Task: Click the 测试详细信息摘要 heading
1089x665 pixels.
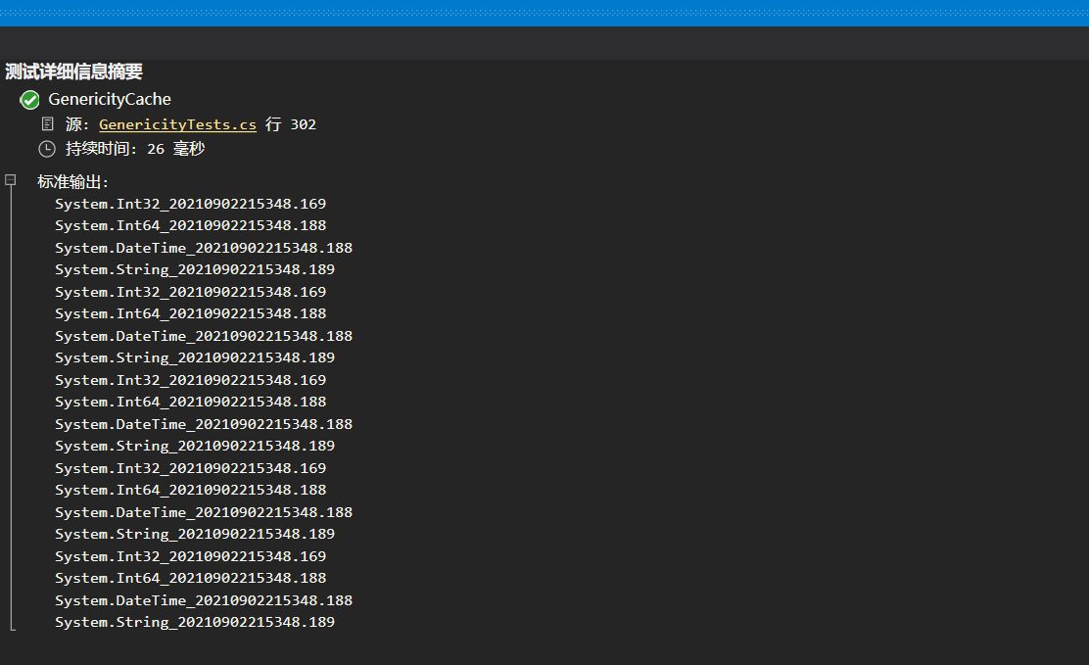Action: pos(73,71)
